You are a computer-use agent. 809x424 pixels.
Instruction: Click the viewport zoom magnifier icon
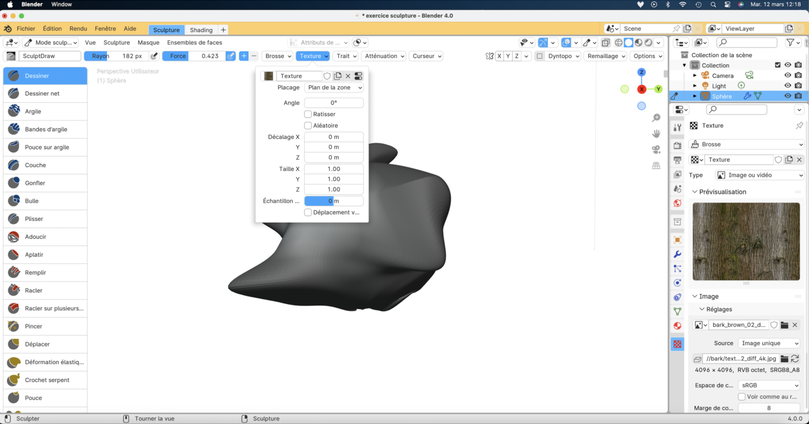pyautogui.click(x=656, y=118)
